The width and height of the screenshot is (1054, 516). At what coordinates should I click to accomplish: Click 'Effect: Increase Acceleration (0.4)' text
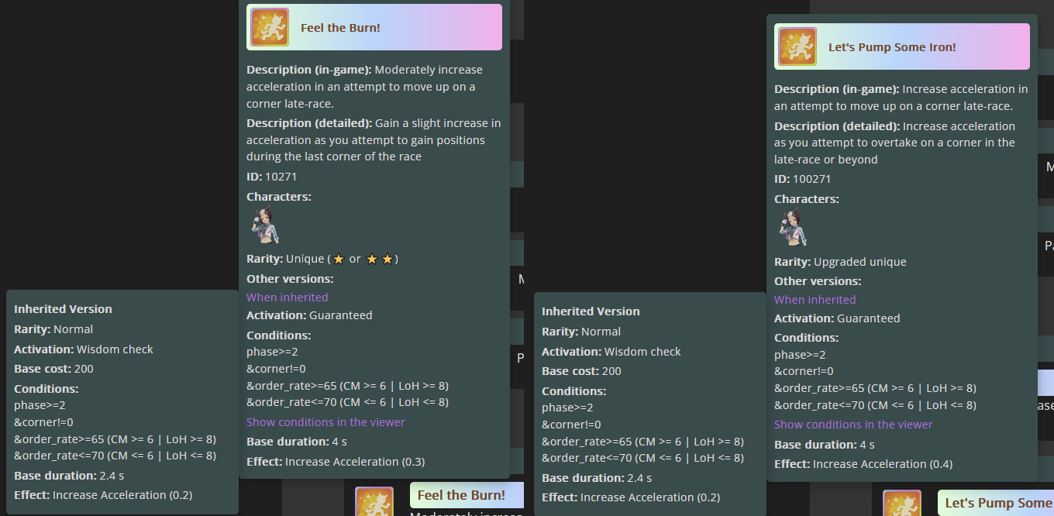(x=863, y=464)
